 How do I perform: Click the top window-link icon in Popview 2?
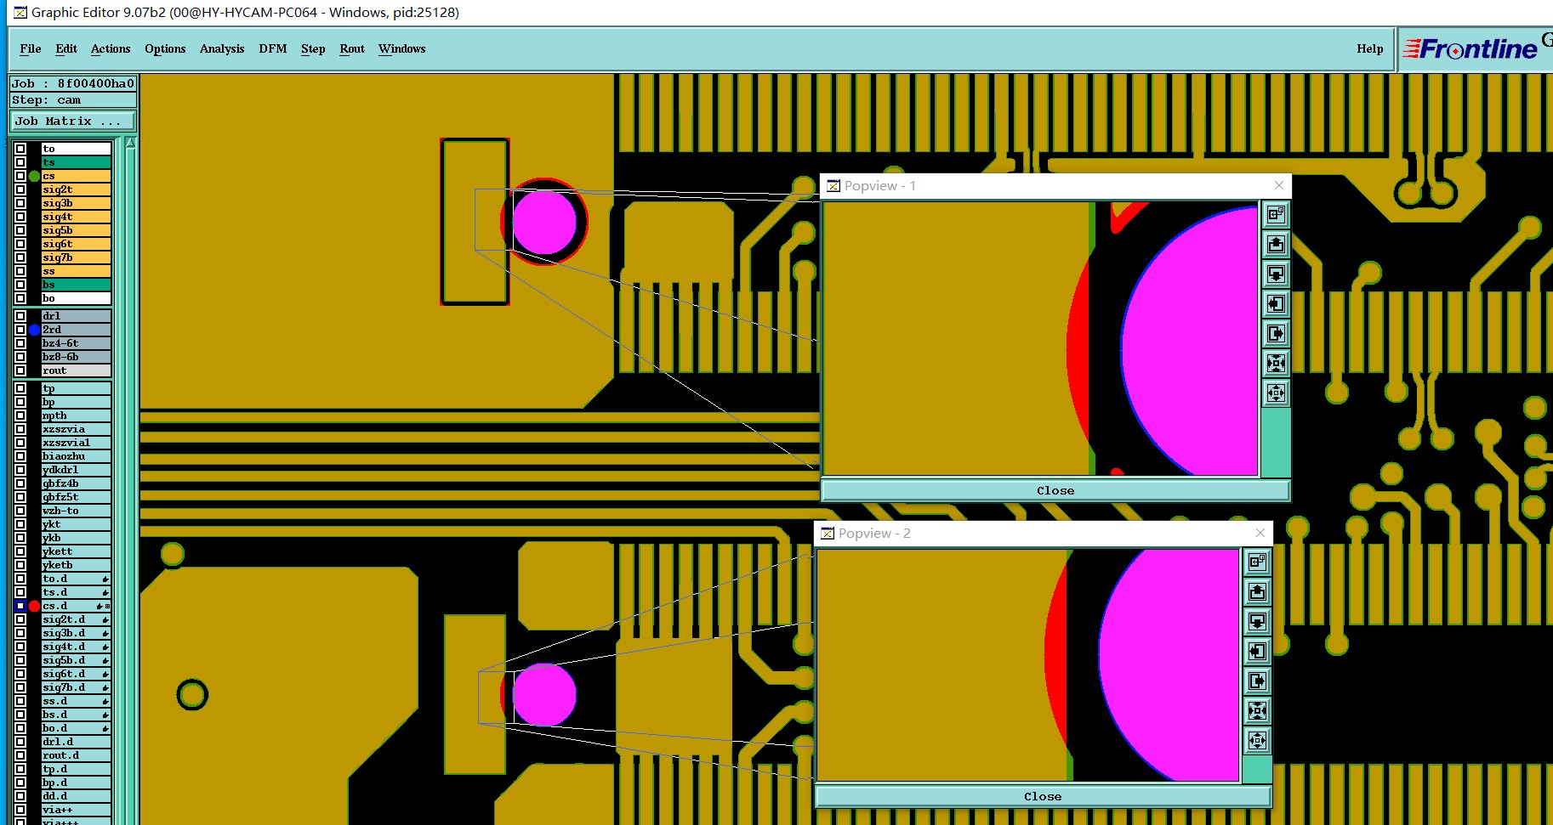[1257, 562]
